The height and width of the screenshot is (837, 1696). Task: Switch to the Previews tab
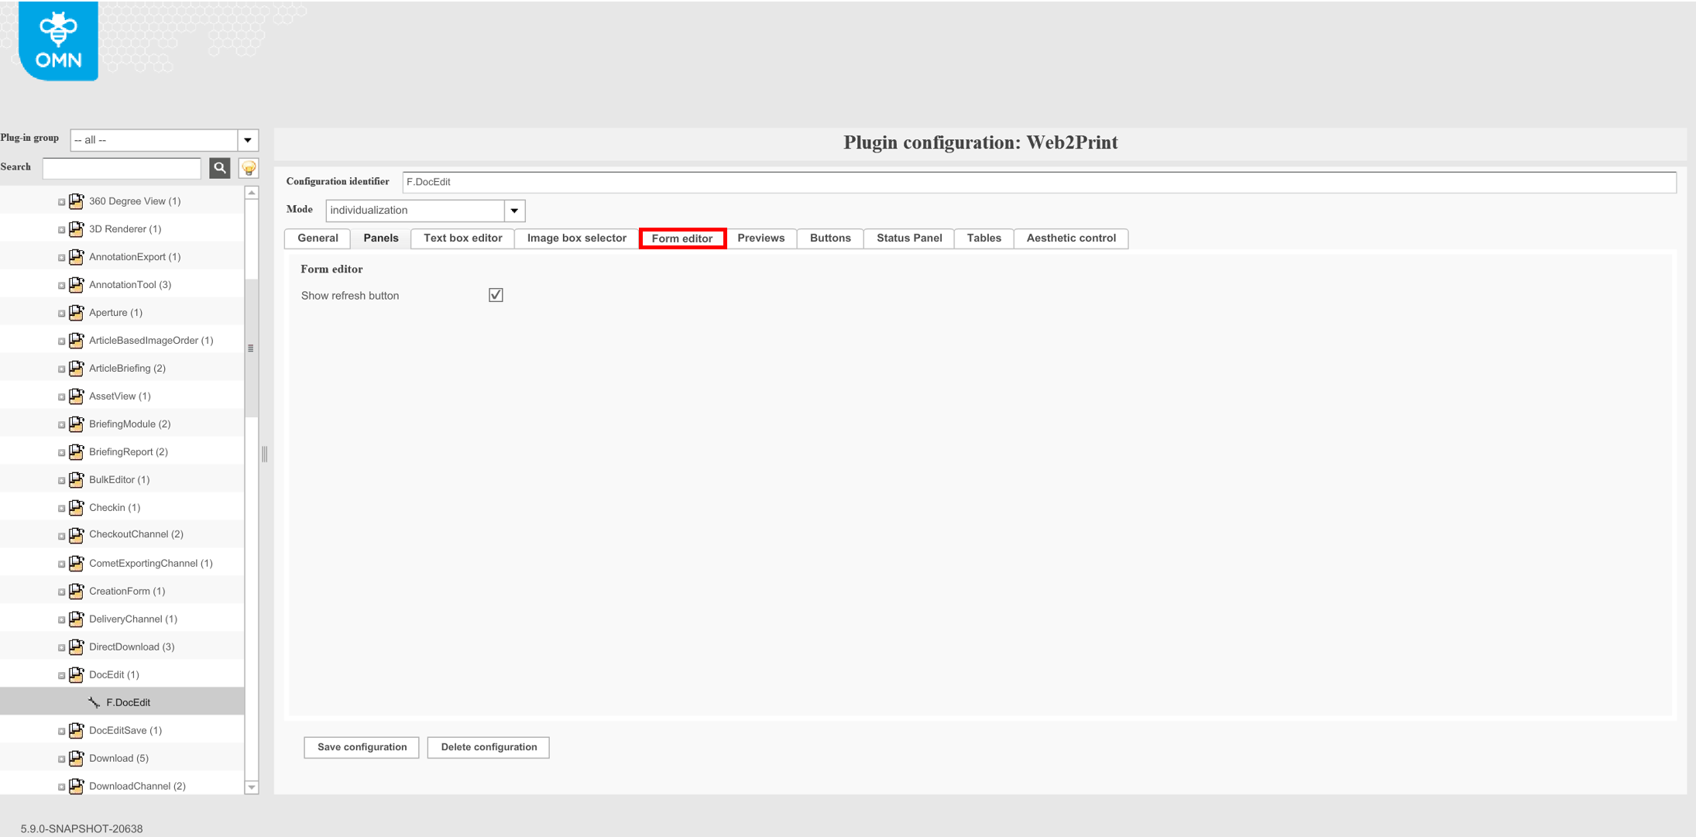pyautogui.click(x=761, y=238)
